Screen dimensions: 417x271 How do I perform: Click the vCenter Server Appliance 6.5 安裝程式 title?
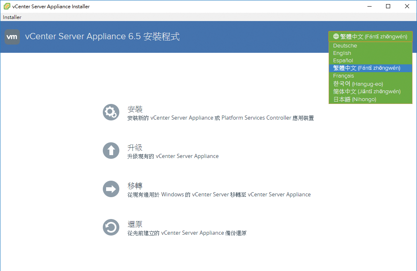(x=102, y=36)
